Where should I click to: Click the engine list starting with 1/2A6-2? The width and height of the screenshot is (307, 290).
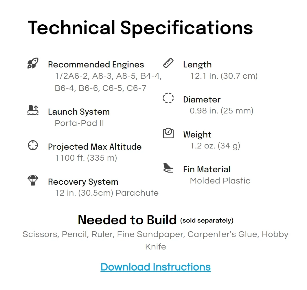point(108,82)
